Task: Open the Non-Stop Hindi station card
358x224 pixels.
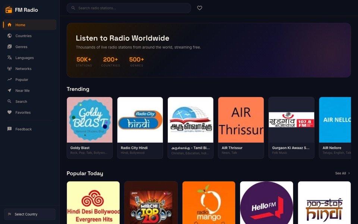Action: 324,202
